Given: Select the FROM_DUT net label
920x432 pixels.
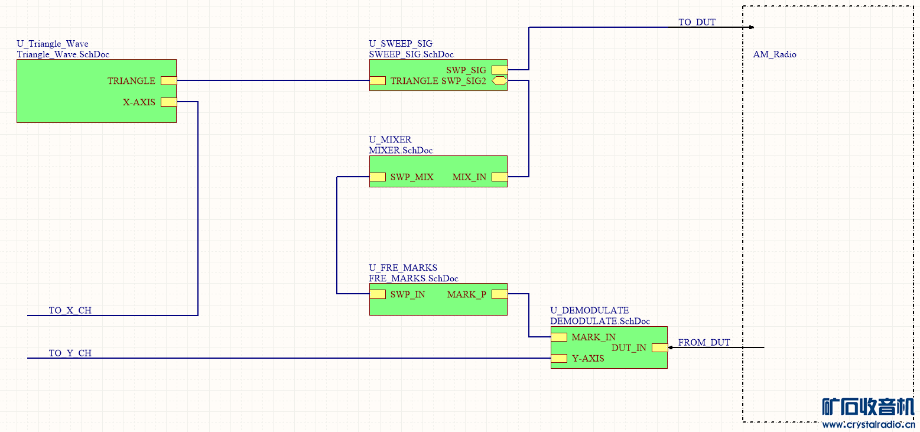Looking at the screenshot, I should (704, 343).
